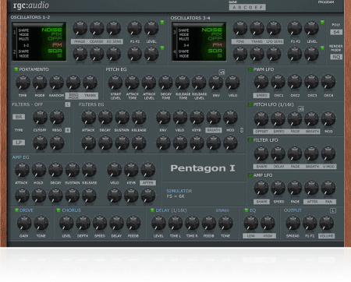Toggle the Oscillator 1 enable LED
The height and width of the screenshot is (282, 351).
[x=162, y=23]
